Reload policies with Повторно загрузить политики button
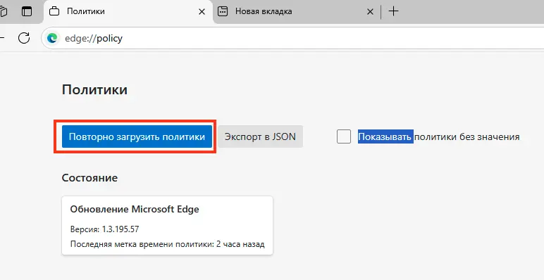544x280 pixels. (x=137, y=136)
